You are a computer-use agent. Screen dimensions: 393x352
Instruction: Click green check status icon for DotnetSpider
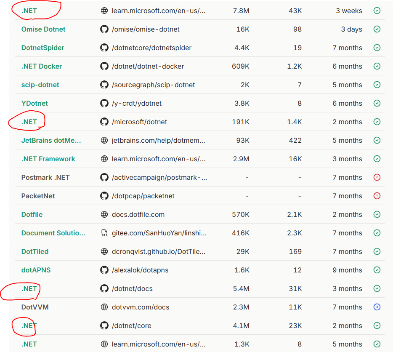377,48
